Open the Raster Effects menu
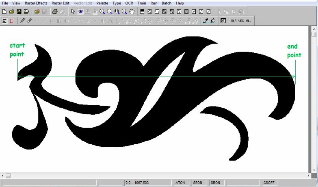Image resolution: width=318 pixels, height=187 pixels. (x=36, y=3)
